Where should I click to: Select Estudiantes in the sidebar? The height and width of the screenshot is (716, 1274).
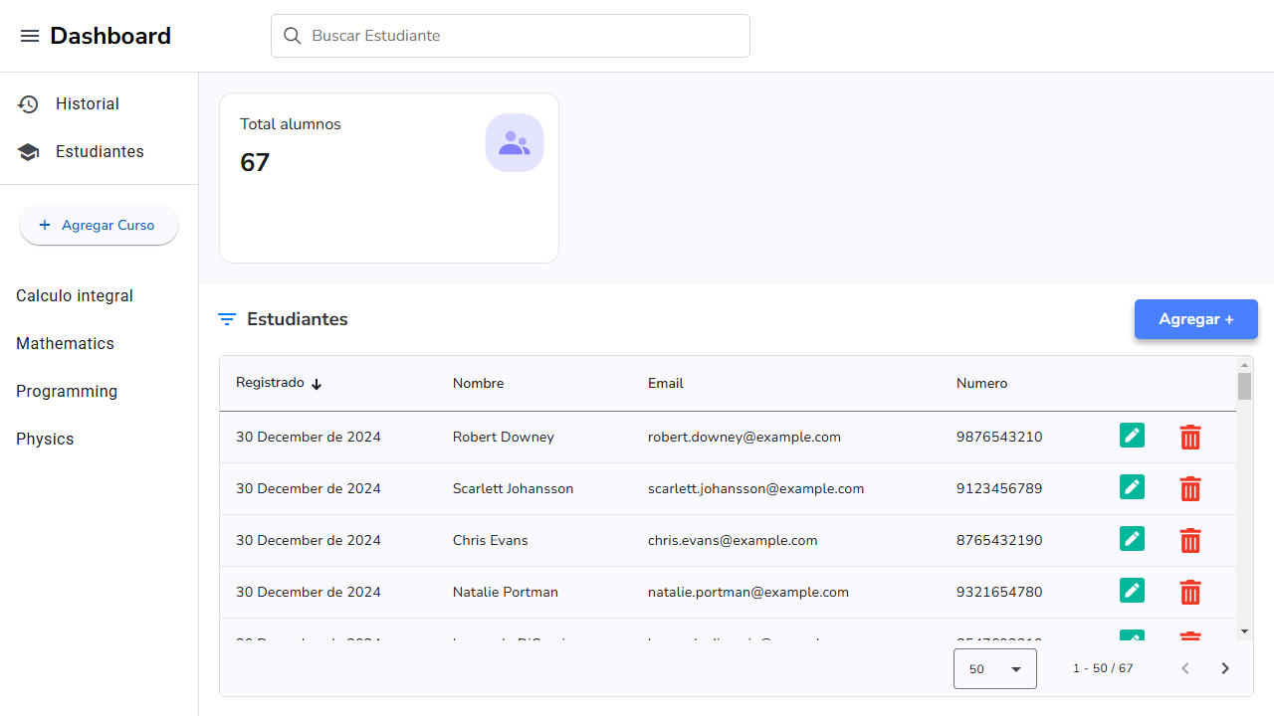tap(100, 152)
